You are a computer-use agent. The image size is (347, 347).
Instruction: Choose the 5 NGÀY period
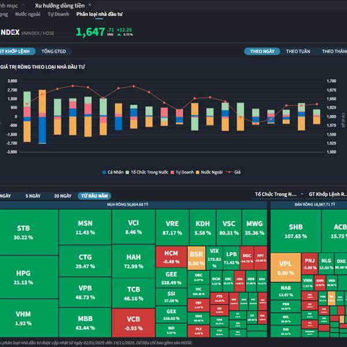[33, 196]
